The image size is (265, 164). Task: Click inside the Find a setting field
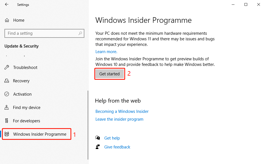42,33
